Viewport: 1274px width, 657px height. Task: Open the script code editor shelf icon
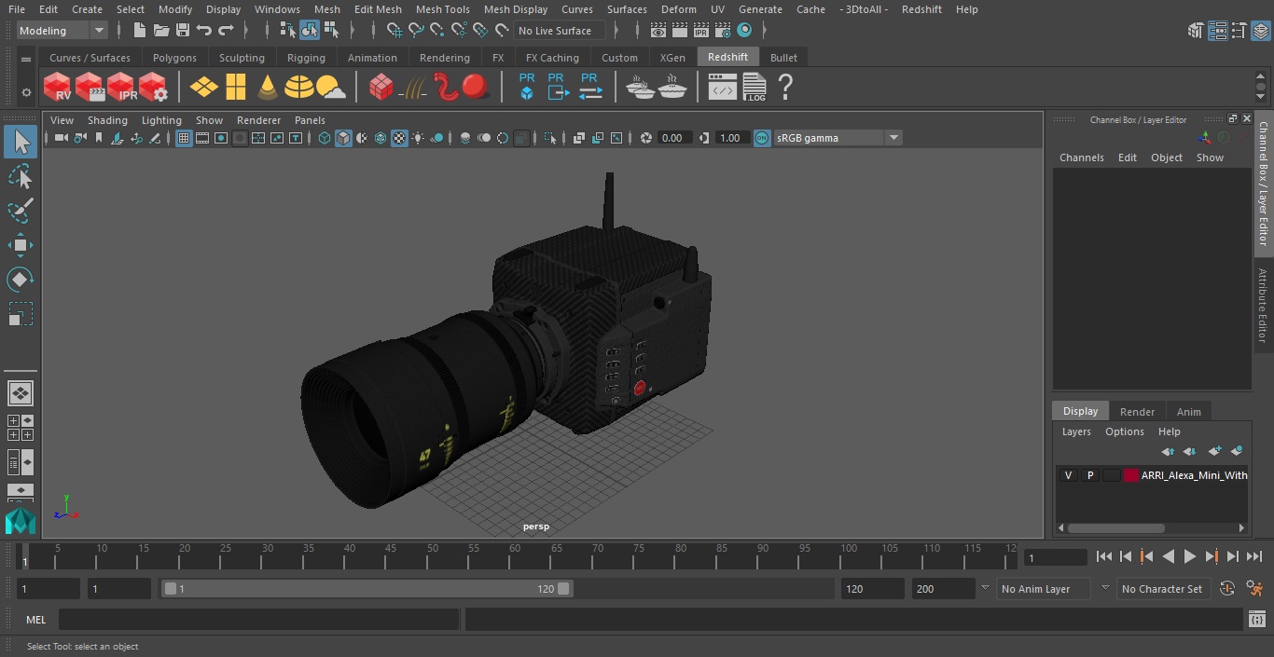click(723, 88)
